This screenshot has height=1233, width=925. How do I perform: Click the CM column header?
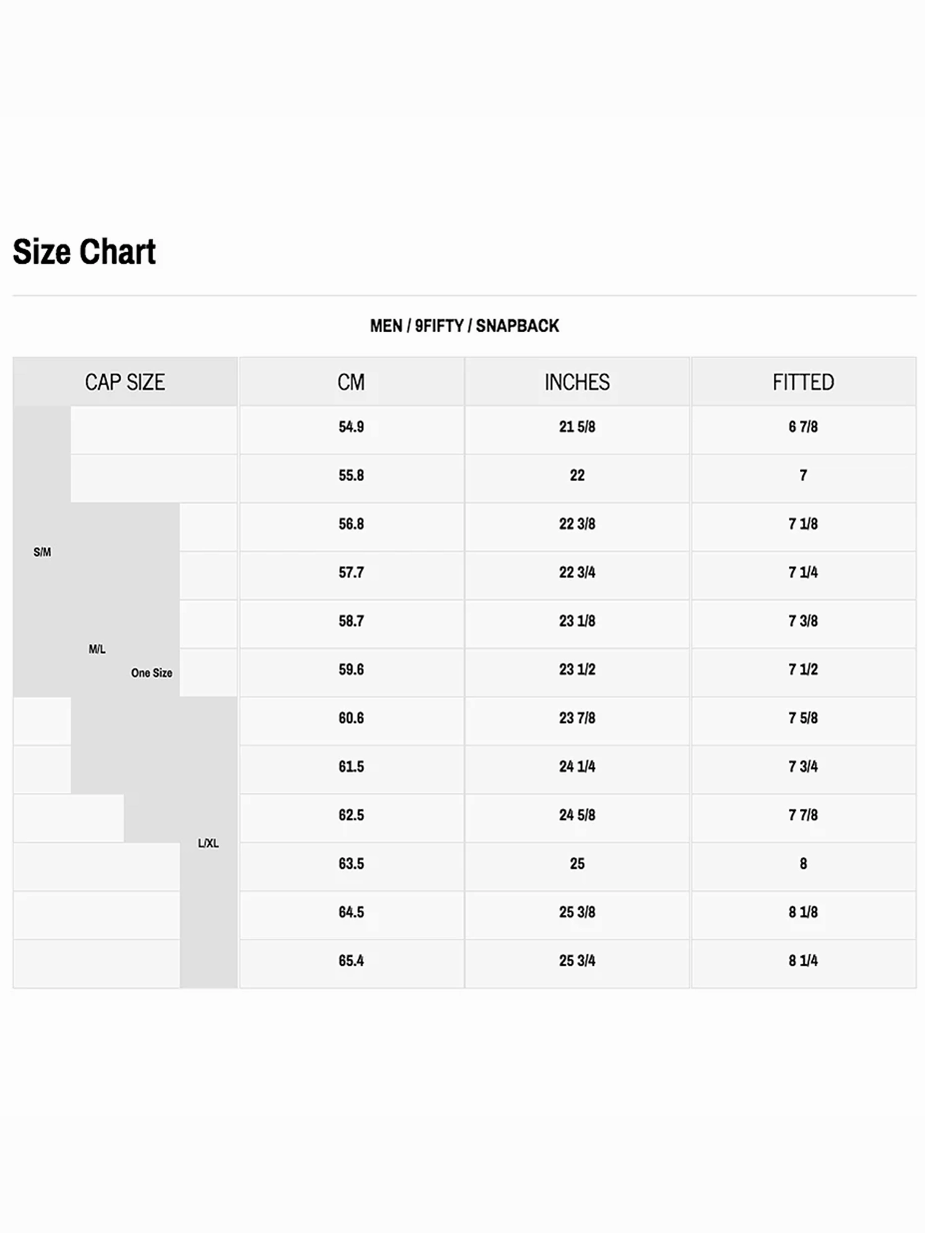click(351, 382)
